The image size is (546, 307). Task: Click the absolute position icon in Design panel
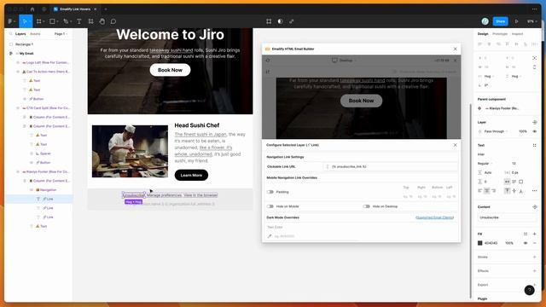[535, 58]
